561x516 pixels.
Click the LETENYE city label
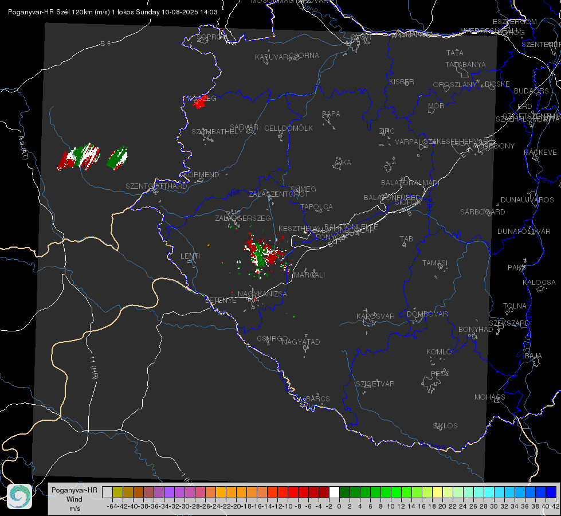click(221, 300)
